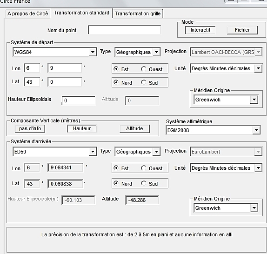The image size is (267, 254).
Task: Activate Interactif mode button
Action: pos(200,30)
